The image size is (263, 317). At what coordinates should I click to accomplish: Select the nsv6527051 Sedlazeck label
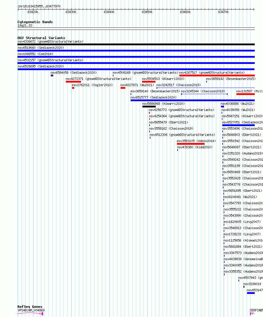[242, 122]
